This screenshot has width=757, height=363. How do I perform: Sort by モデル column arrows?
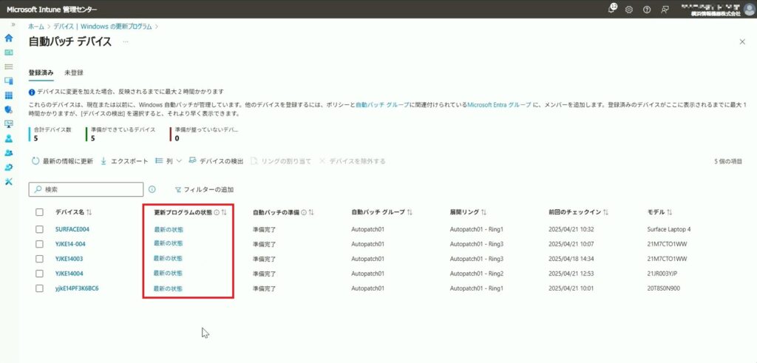point(670,212)
